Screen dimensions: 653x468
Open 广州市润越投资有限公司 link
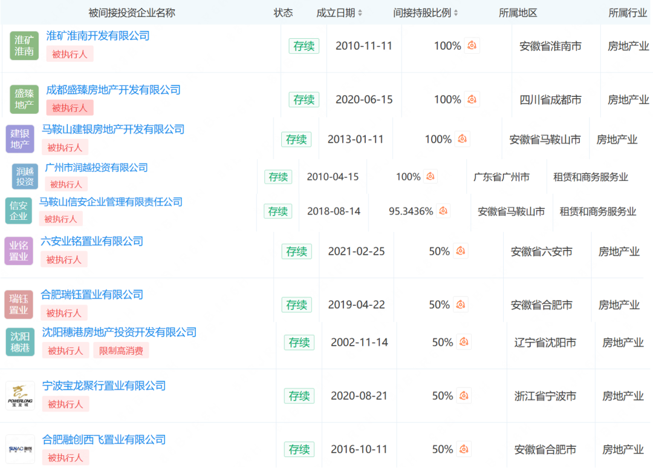(x=96, y=168)
